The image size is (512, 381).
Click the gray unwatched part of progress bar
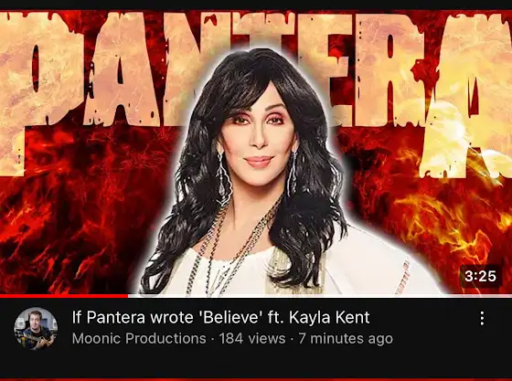coord(320,296)
